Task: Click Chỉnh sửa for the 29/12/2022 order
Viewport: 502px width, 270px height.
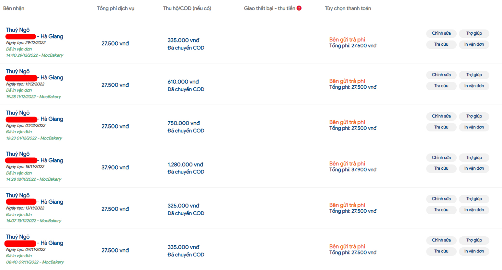Action: (x=441, y=33)
